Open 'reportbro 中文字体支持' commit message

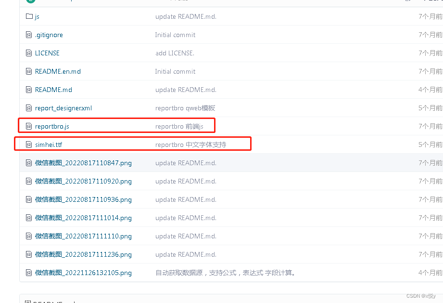coord(190,145)
